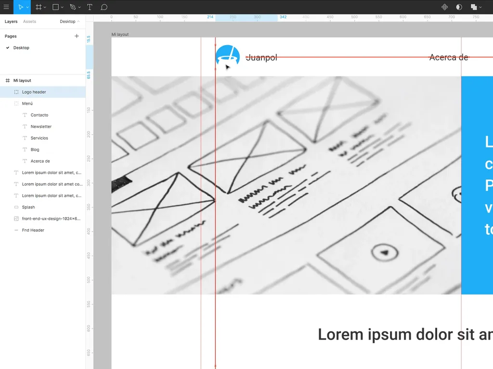Select the Acerca de text layer
The height and width of the screenshot is (369, 493).
pos(43,161)
